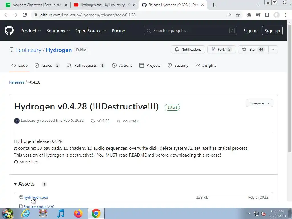Collapse the Assets section
Screen dimensions: 292x219
point(24,184)
